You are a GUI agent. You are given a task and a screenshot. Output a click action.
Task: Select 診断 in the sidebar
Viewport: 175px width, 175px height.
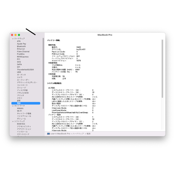click(19, 101)
